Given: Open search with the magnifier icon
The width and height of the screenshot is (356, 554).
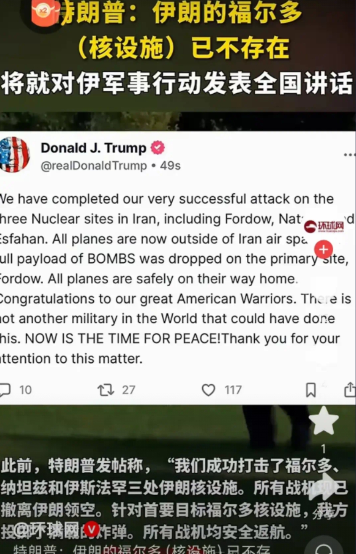Looking at the screenshot, I should pos(324,549).
